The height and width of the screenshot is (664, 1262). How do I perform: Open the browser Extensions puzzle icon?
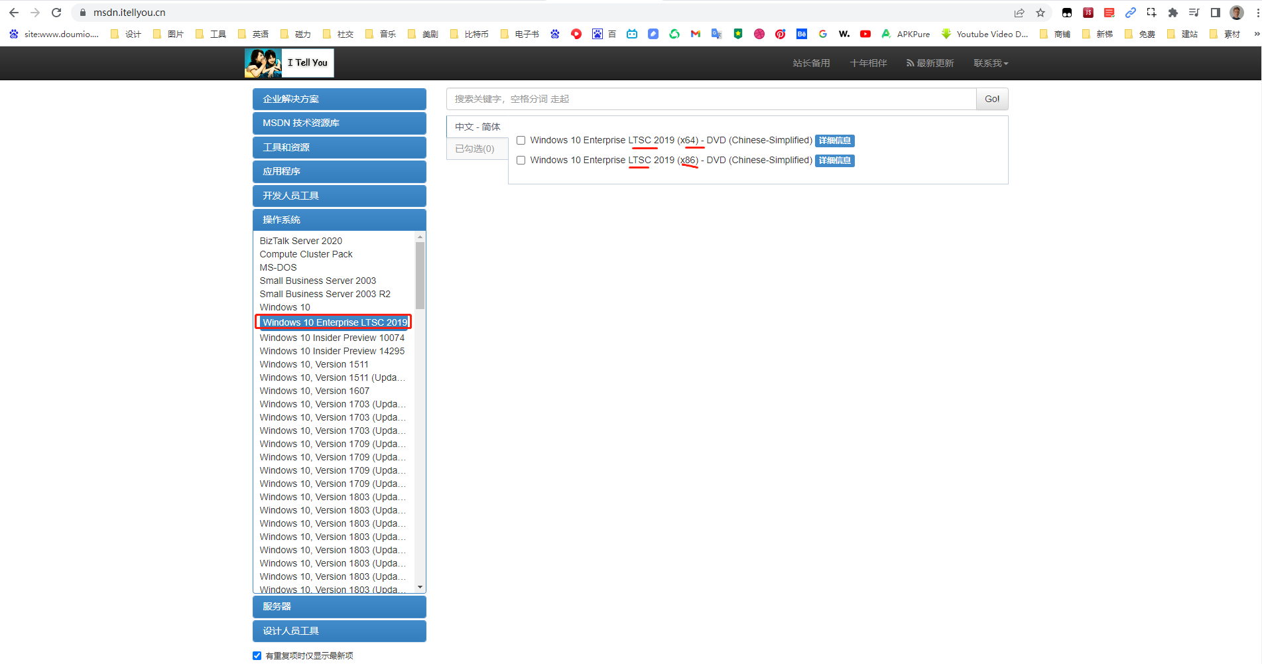click(1172, 13)
